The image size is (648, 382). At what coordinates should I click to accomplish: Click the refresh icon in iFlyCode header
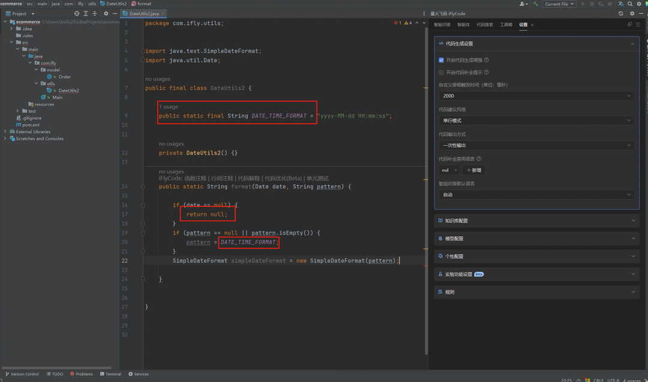tap(621, 14)
